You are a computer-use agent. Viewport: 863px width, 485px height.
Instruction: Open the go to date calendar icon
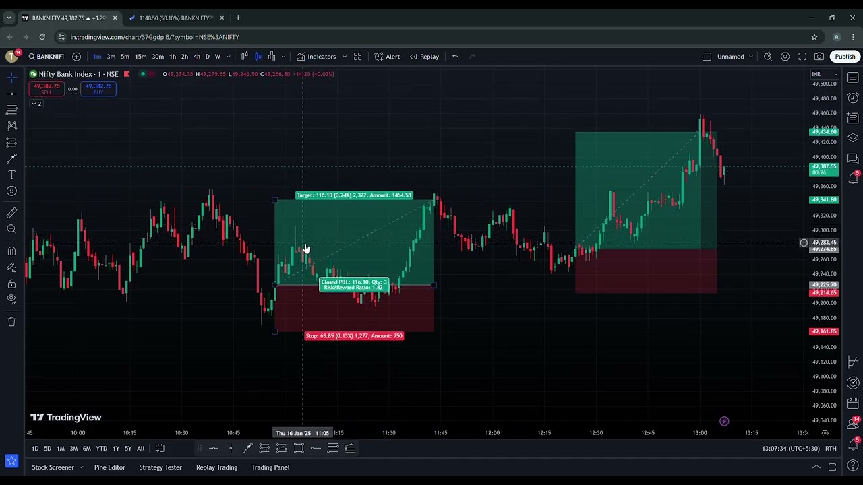pyautogui.click(x=160, y=449)
